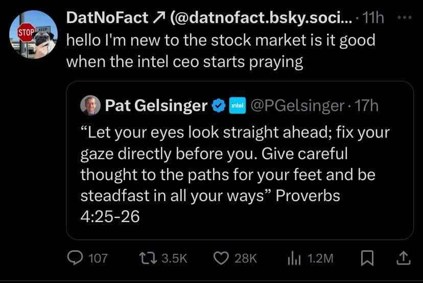This screenshot has width=423, height=283.
Task: Click the 17h quoted post timestamp
Action: pos(367,106)
